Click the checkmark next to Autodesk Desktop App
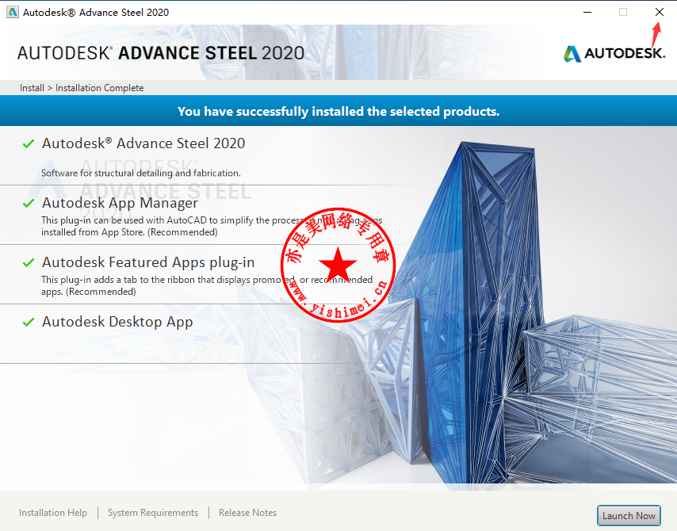 (x=29, y=322)
